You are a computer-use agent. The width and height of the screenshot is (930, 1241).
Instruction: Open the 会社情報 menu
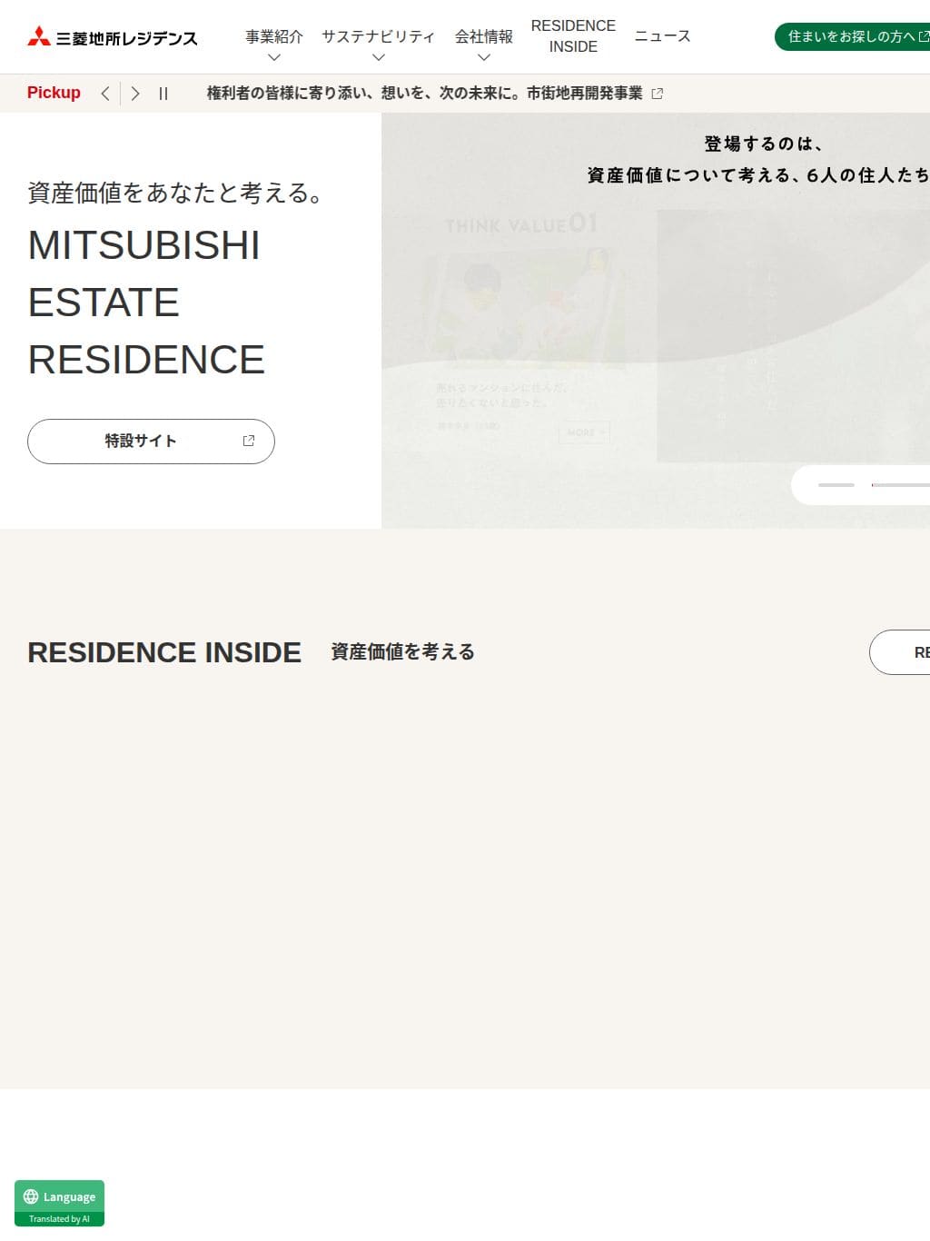point(484,37)
